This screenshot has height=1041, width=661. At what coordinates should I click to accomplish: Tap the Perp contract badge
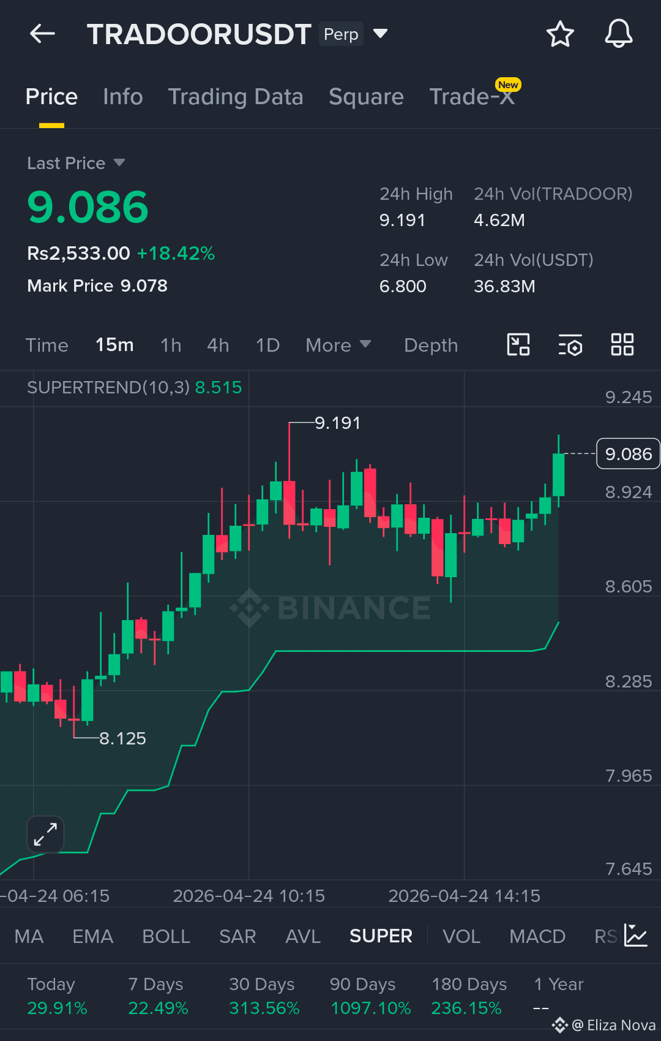(x=341, y=34)
